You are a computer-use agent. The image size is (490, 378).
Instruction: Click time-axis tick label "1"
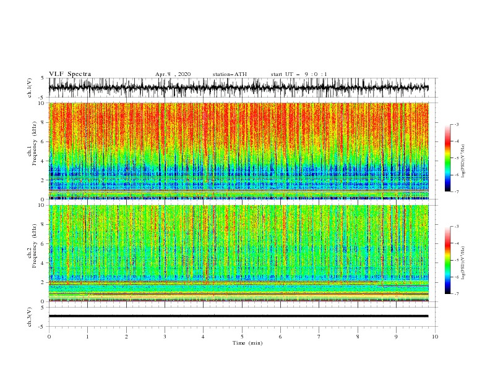pos(87,337)
